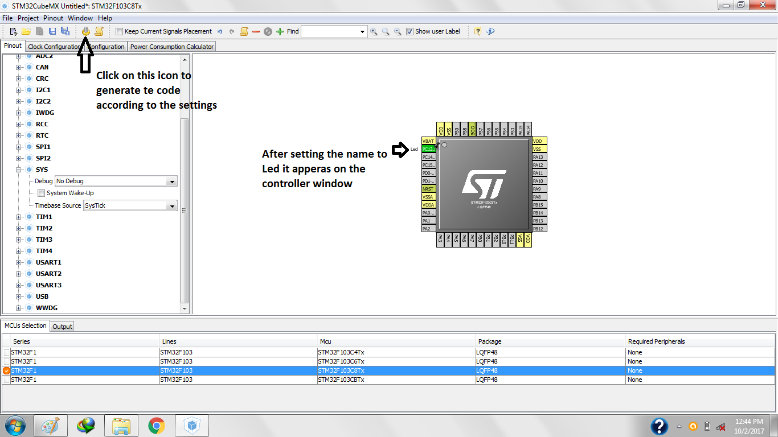Click the NRST pin on chip
778x437 pixels.
click(x=429, y=189)
